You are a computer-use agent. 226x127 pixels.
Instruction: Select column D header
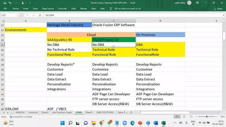click(160, 21)
